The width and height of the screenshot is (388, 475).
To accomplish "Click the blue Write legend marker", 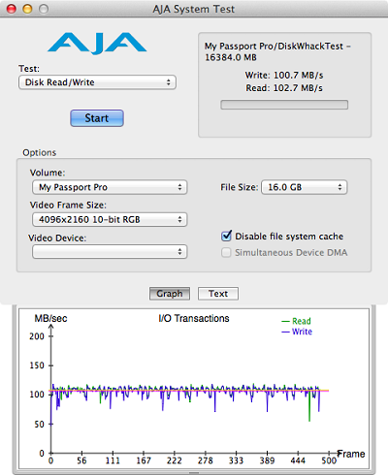I will [x=285, y=332].
